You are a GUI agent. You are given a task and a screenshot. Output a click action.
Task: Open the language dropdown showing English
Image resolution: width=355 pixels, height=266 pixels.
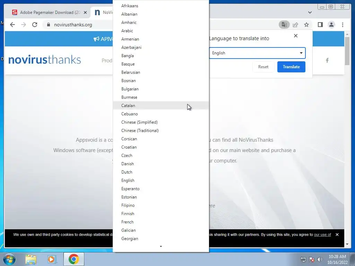pos(257,53)
